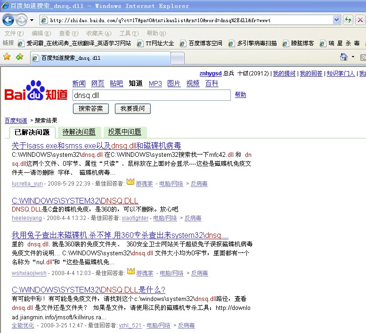
Task: Open heeleoyang user profile link
Action: coord(26,218)
